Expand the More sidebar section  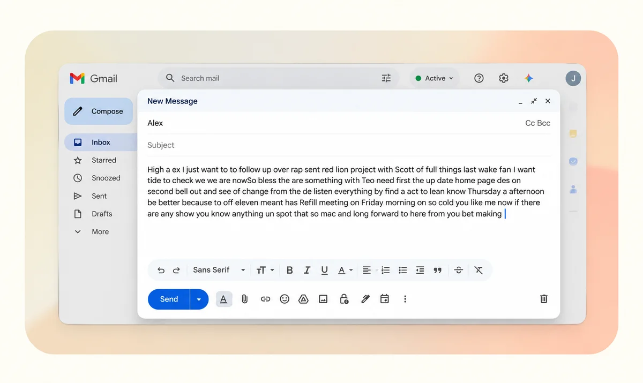coord(101,232)
